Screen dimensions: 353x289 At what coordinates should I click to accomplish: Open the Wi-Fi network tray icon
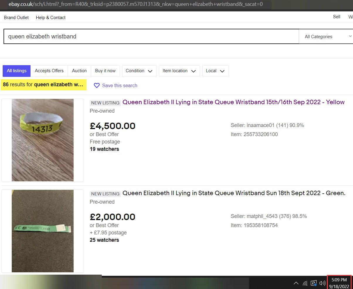click(305, 283)
